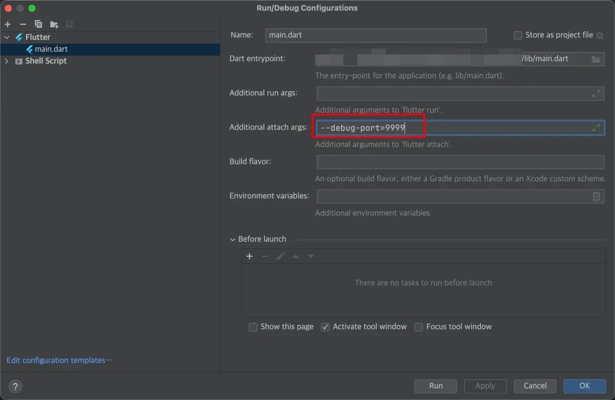Sort configurations alphabetically
Viewport: 615px width, 400px height.
click(x=69, y=24)
